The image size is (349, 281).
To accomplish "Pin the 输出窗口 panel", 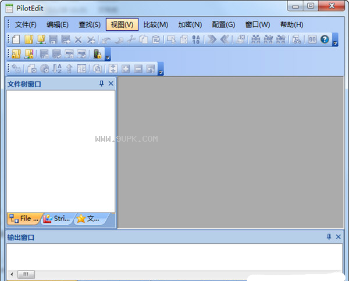I will pyautogui.click(x=329, y=237).
